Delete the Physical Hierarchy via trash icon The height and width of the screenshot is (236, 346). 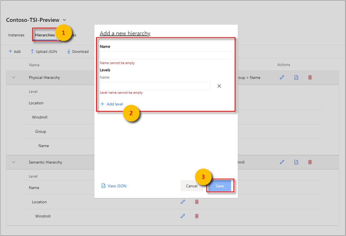[x=310, y=77]
